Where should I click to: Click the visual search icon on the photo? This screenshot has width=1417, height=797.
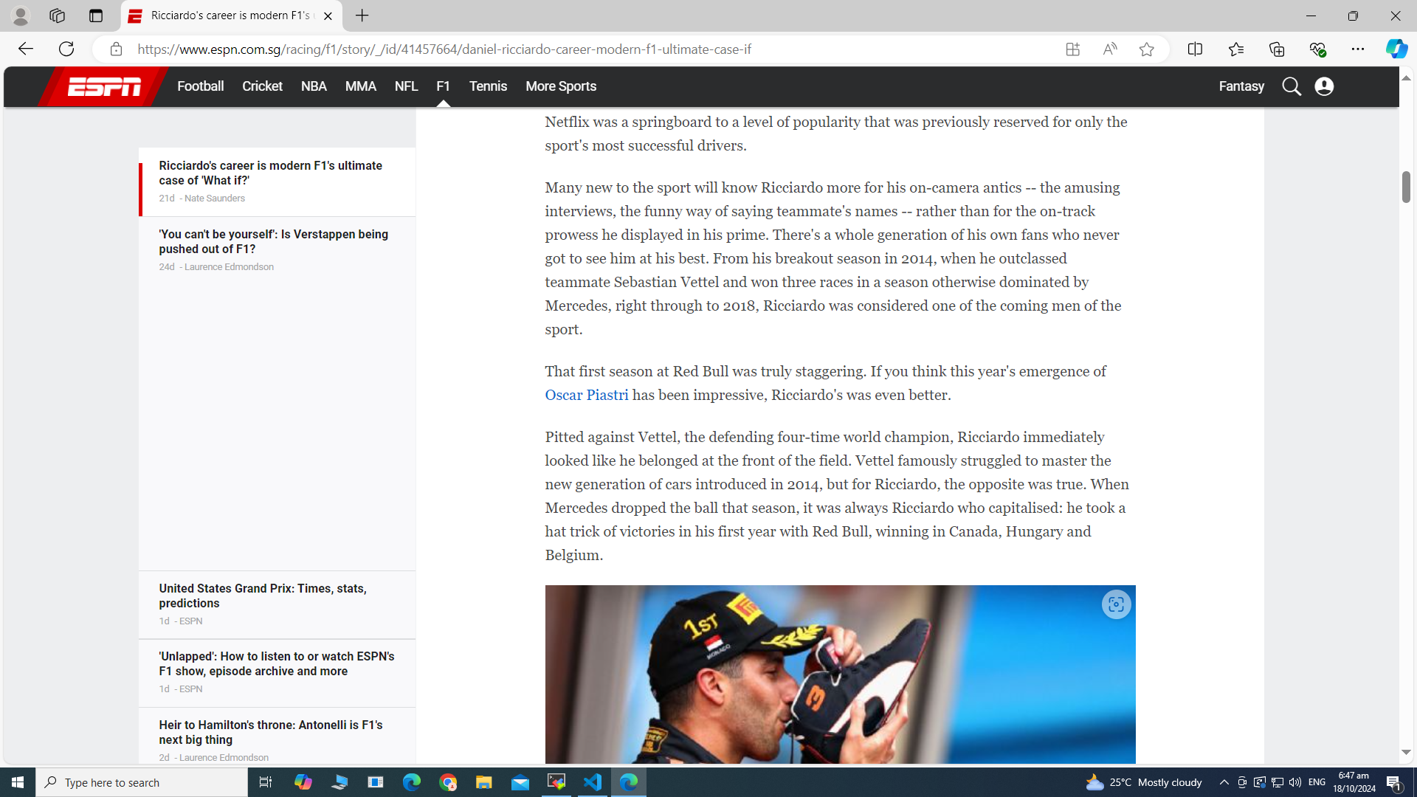(x=1116, y=605)
